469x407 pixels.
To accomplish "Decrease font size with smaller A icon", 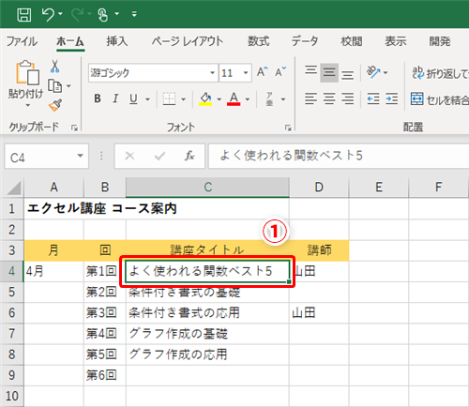I will [280, 72].
